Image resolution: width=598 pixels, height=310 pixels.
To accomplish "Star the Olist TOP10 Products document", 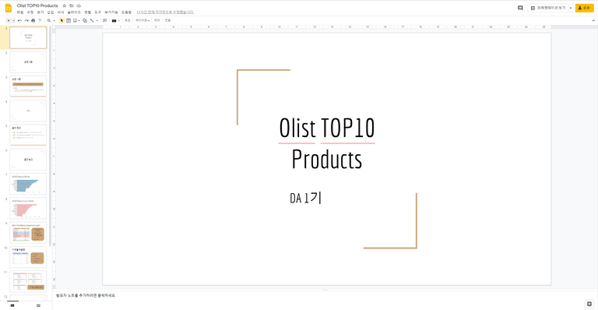I will tap(65, 5).
